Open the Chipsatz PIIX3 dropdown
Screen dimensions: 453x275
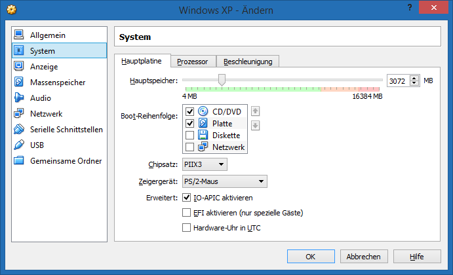coord(205,164)
